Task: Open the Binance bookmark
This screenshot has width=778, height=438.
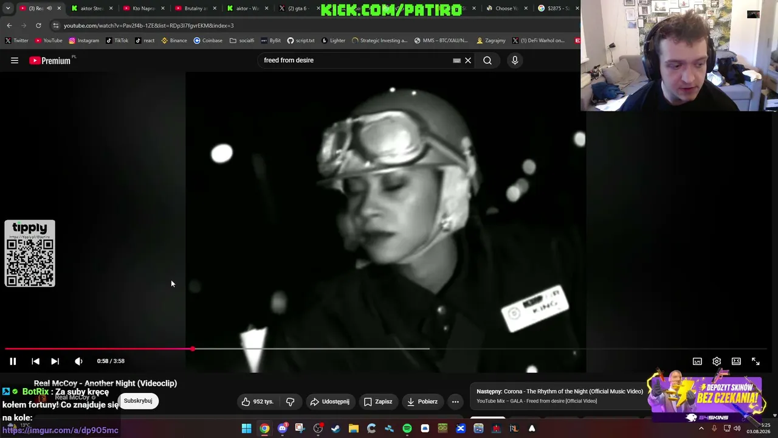Action: click(x=174, y=41)
